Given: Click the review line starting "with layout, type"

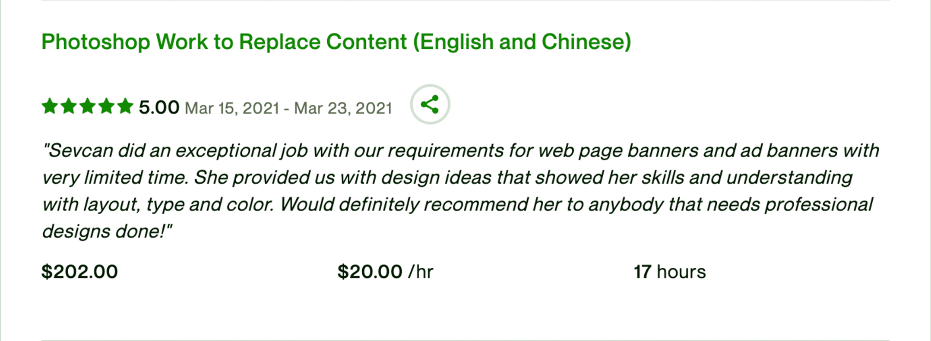Looking at the screenshot, I should pyautogui.click(x=457, y=204).
